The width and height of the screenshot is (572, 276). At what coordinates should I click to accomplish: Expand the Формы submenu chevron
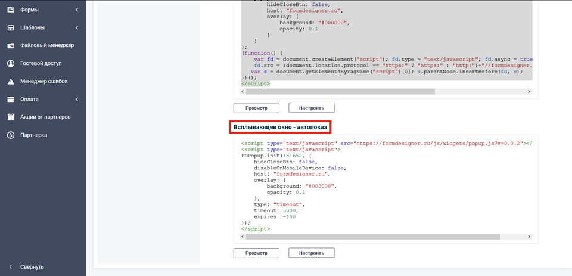point(77,10)
